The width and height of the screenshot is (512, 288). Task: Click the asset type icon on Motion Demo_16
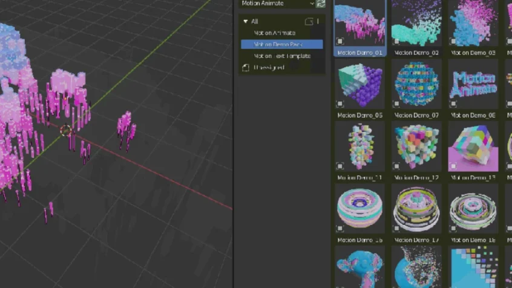(x=340, y=229)
